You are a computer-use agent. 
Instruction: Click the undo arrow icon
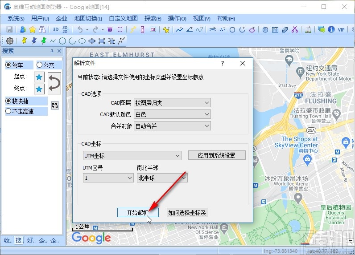(80, 29)
